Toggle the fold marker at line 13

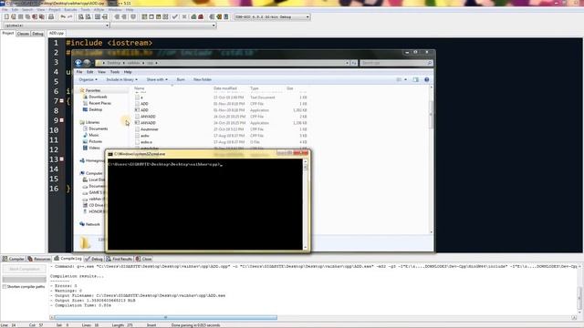pyautogui.click(x=62, y=159)
